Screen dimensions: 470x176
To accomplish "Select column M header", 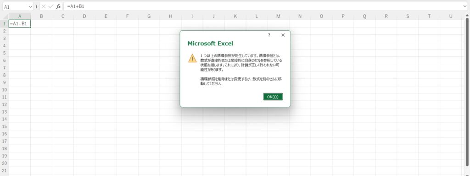I will [x=278, y=16].
